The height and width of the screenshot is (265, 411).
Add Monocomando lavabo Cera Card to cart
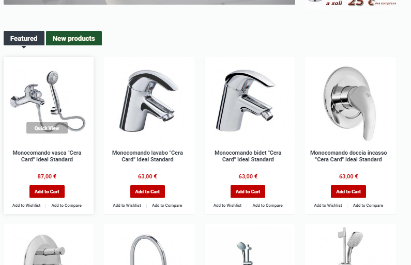tap(147, 192)
